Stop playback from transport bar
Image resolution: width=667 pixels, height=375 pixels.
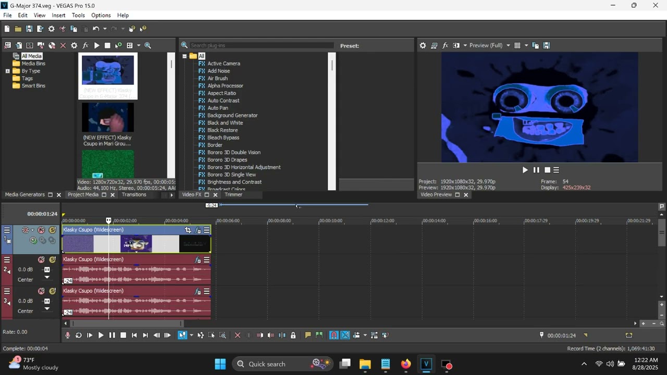pyautogui.click(x=123, y=335)
